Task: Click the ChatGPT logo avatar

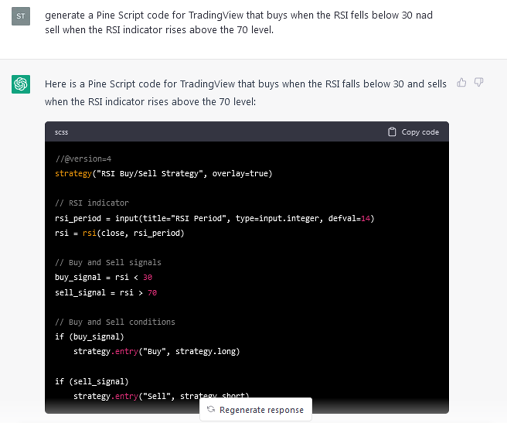Action: pyautogui.click(x=21, y=84)
